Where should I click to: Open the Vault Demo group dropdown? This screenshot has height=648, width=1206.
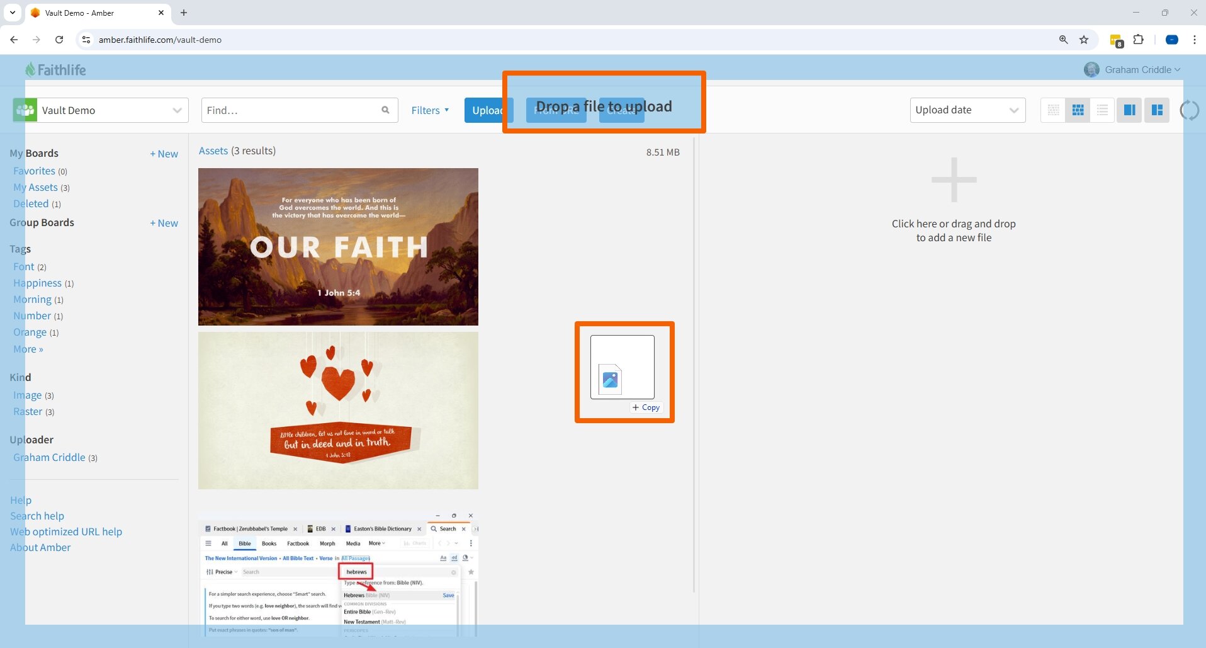(101, 110)
